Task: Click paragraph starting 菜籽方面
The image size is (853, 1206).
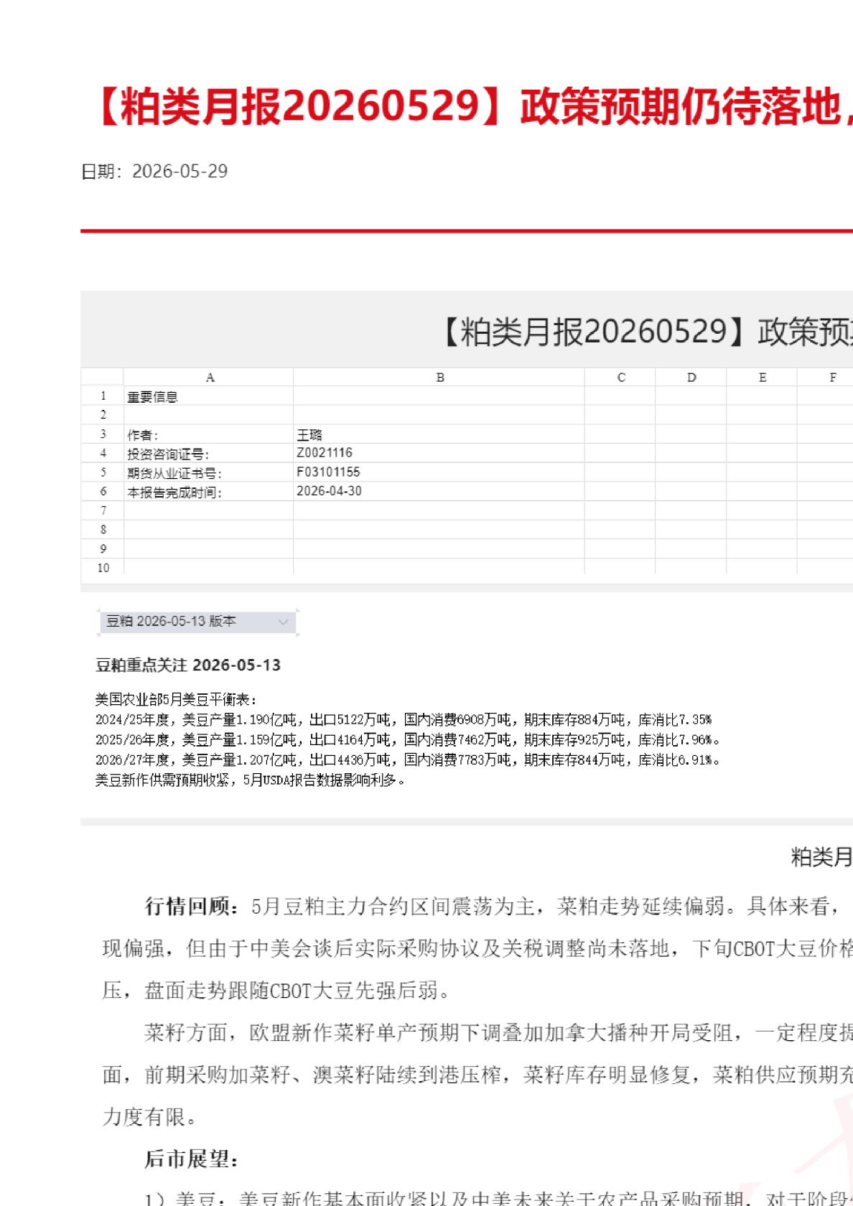Action: 477,1075
